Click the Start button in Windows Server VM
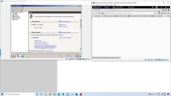The width and height of the screenshot is (171, 96). coord(13,56)
